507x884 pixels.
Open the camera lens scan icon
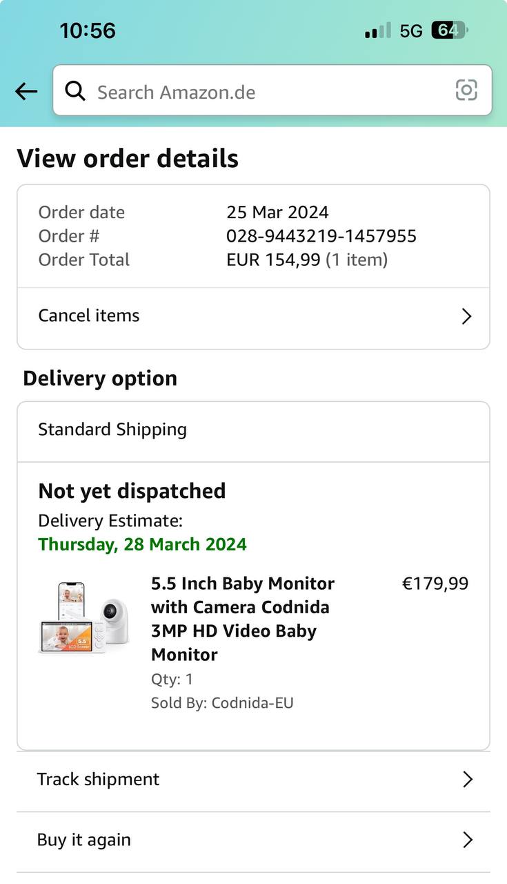[x=466, y=90]
